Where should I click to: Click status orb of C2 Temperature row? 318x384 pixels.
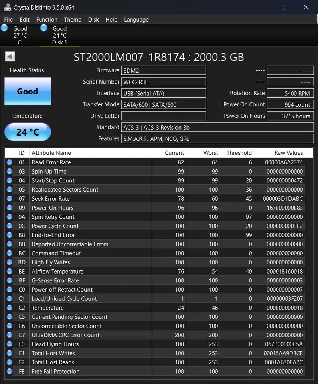click(x=10, y=307)
